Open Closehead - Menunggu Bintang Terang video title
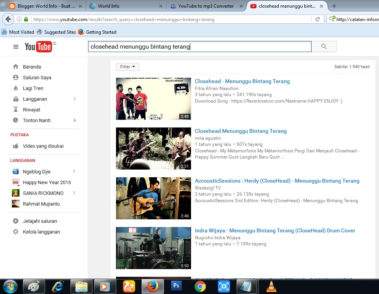Screen dimensions: 379x294 pyautogui.click(x=242, y=81)
